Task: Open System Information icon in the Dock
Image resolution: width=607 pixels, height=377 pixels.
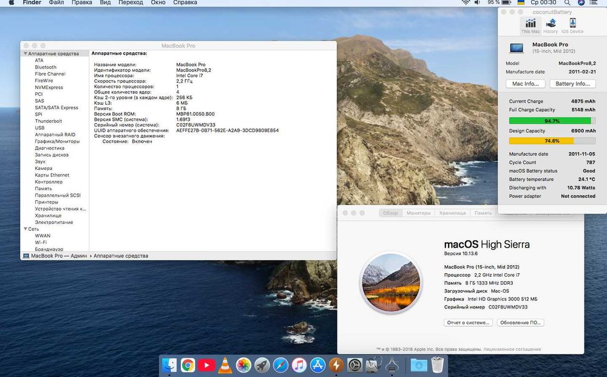Action: pos(392,365)
